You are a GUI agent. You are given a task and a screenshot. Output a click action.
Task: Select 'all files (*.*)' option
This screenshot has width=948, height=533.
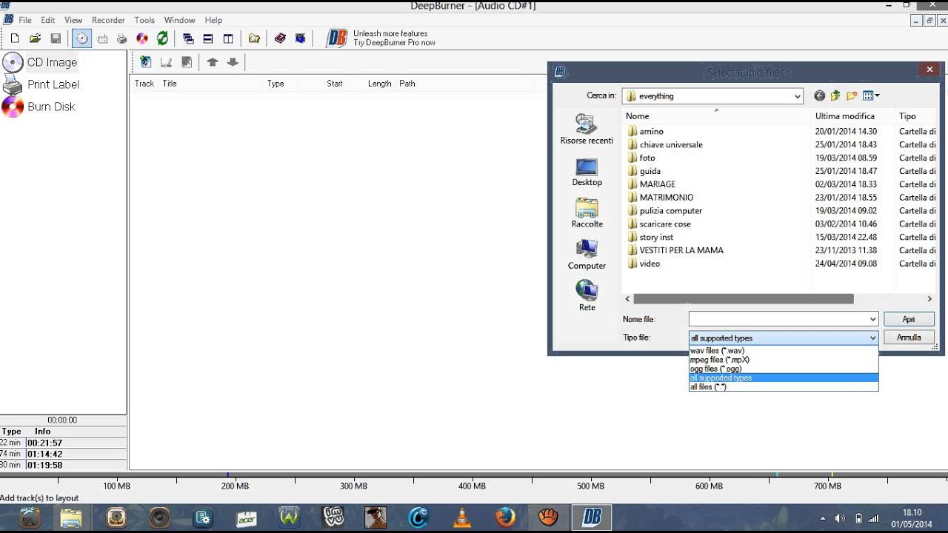pyautogui.click(x=784, y=386)
